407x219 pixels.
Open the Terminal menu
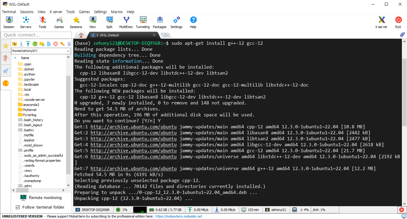pyautogui.click(x=9, y=12)
